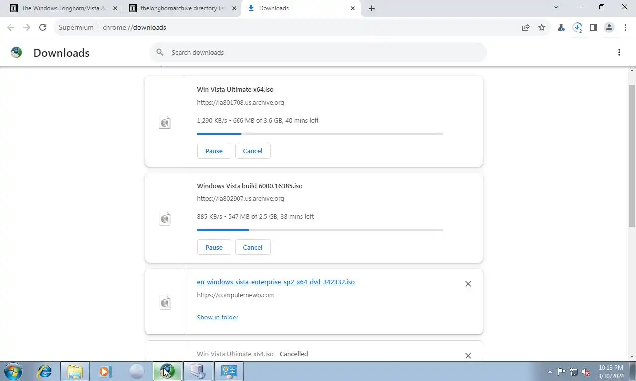This screenshot has width=636, height=381.
Task: Close the Downloads tab
Action: [x=353, y=8]
